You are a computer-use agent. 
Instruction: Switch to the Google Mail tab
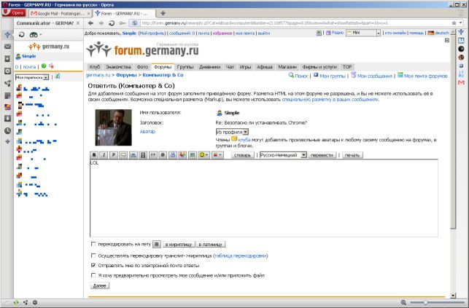coord(60,13)
